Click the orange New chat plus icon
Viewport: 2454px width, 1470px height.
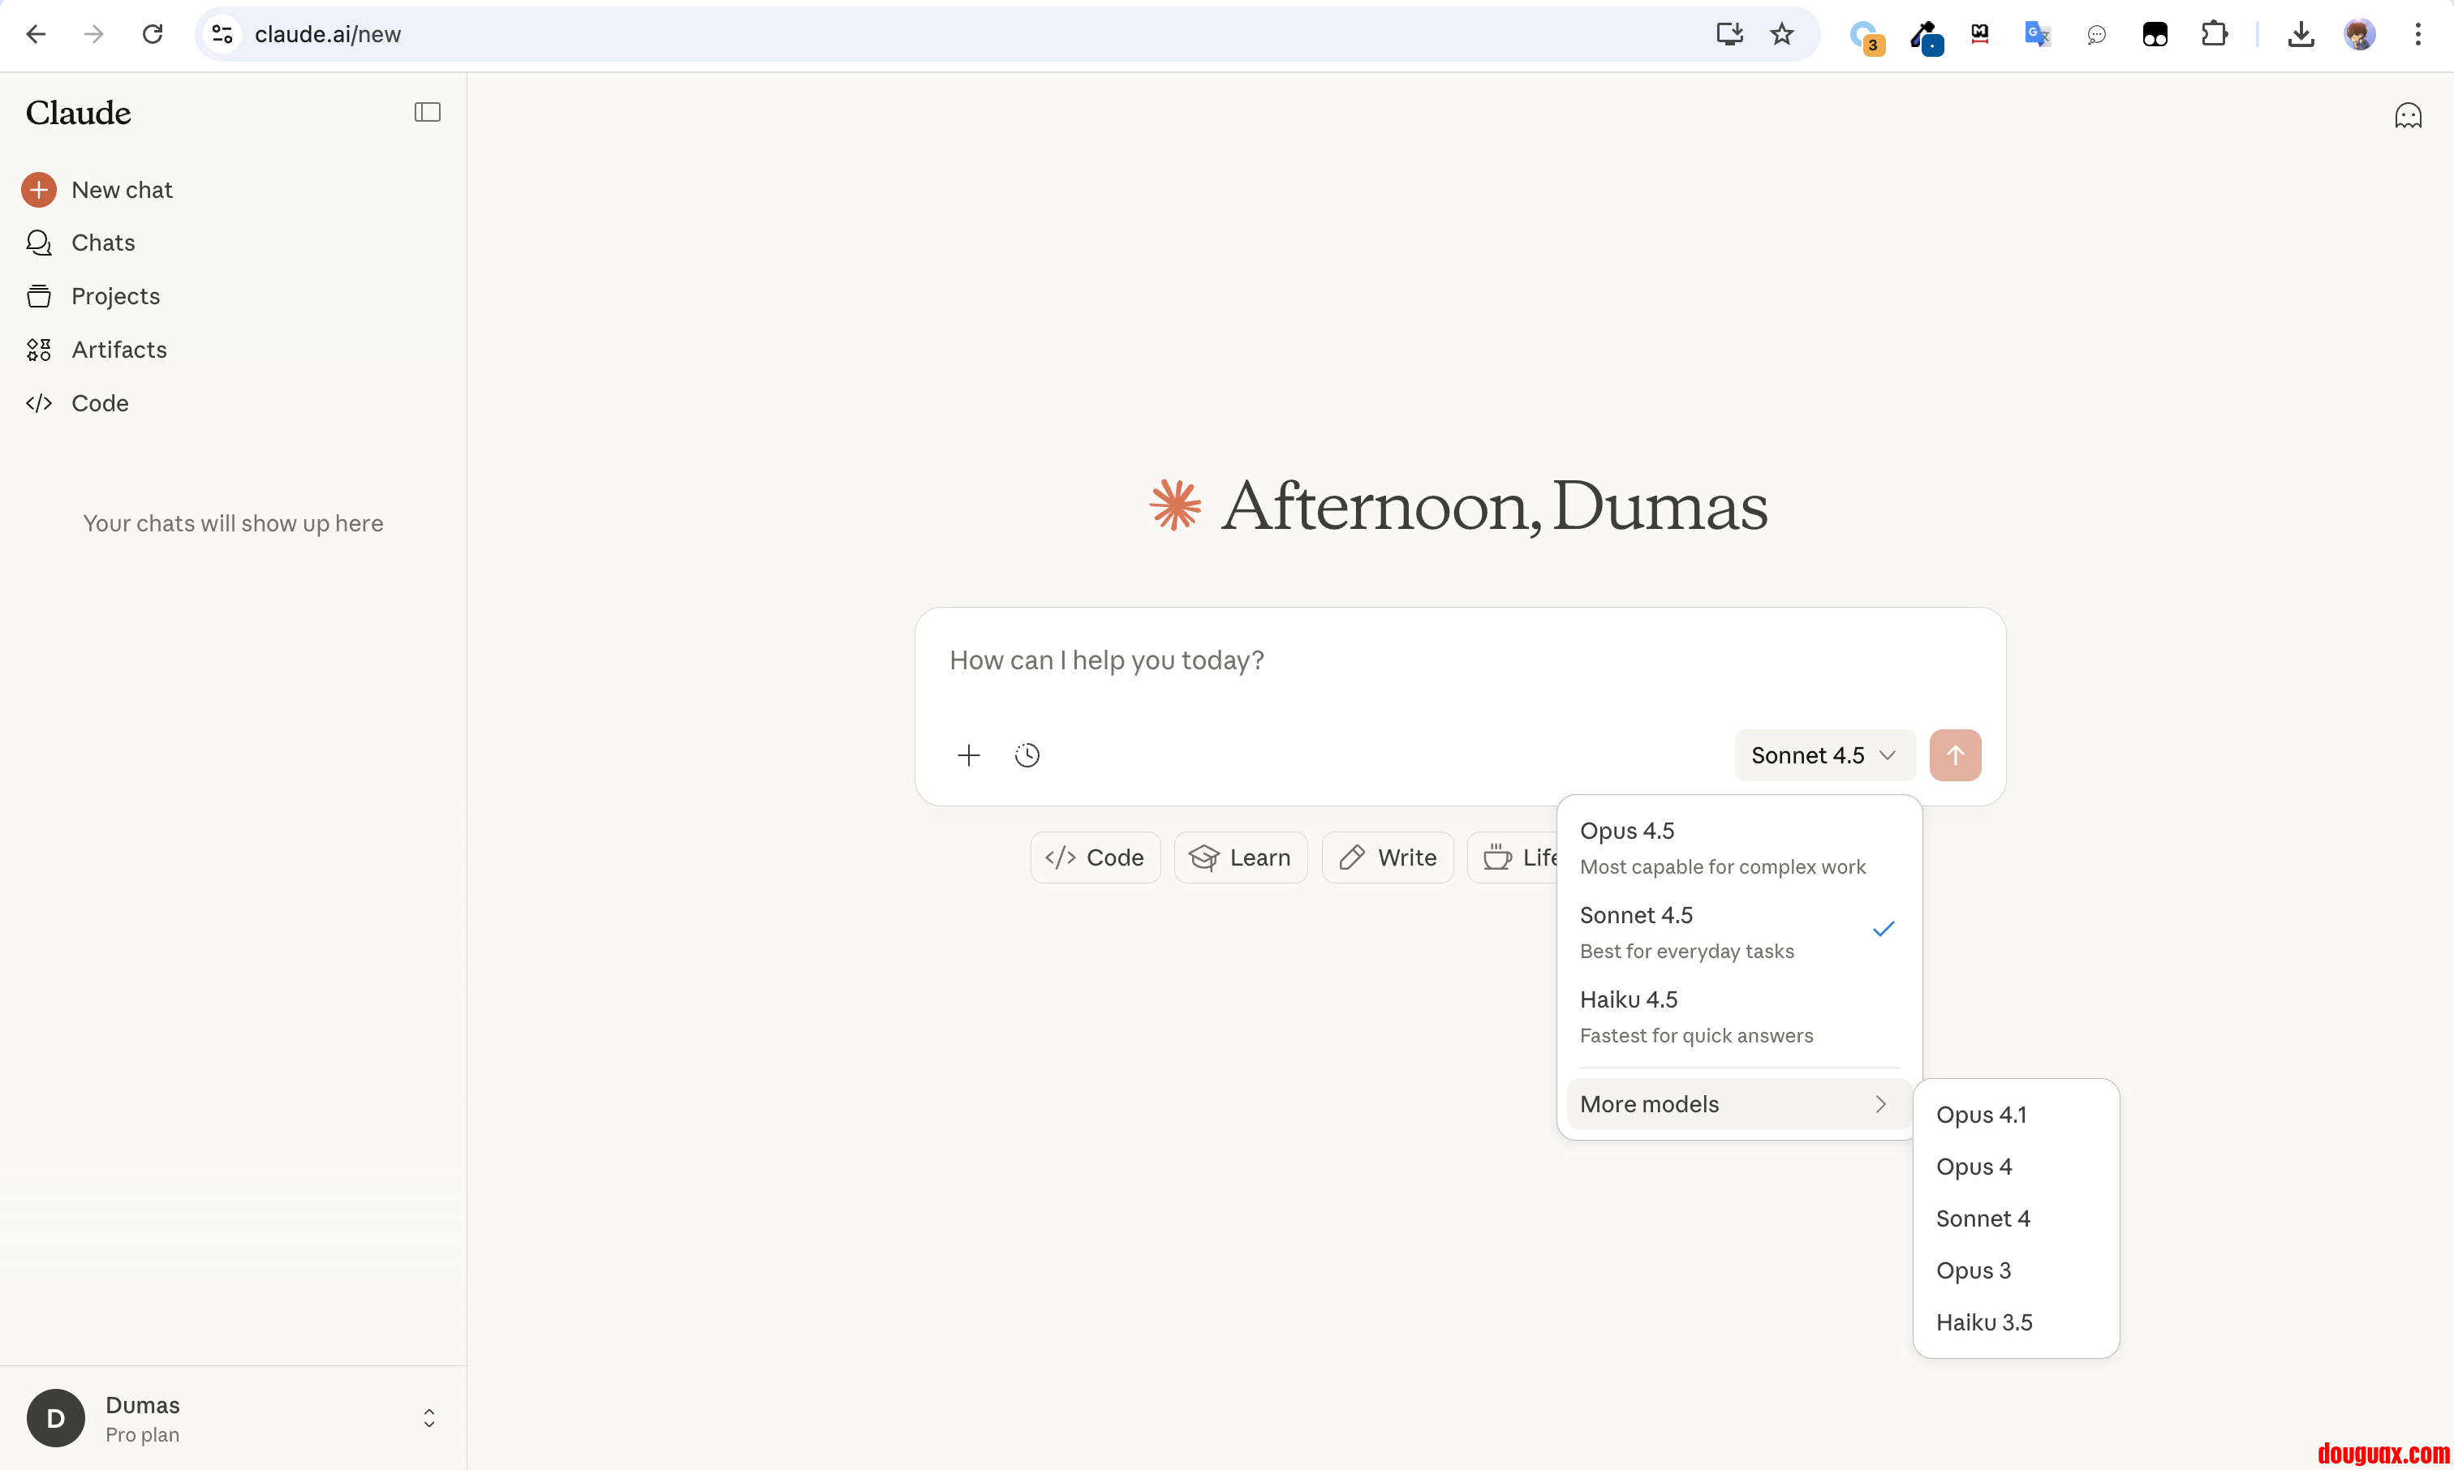(x=39, y=189)
